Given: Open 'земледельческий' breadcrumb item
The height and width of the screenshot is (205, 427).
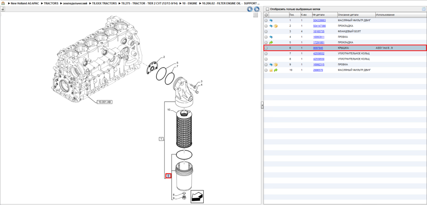Looking at the screenshot, I should pos(76,3).
